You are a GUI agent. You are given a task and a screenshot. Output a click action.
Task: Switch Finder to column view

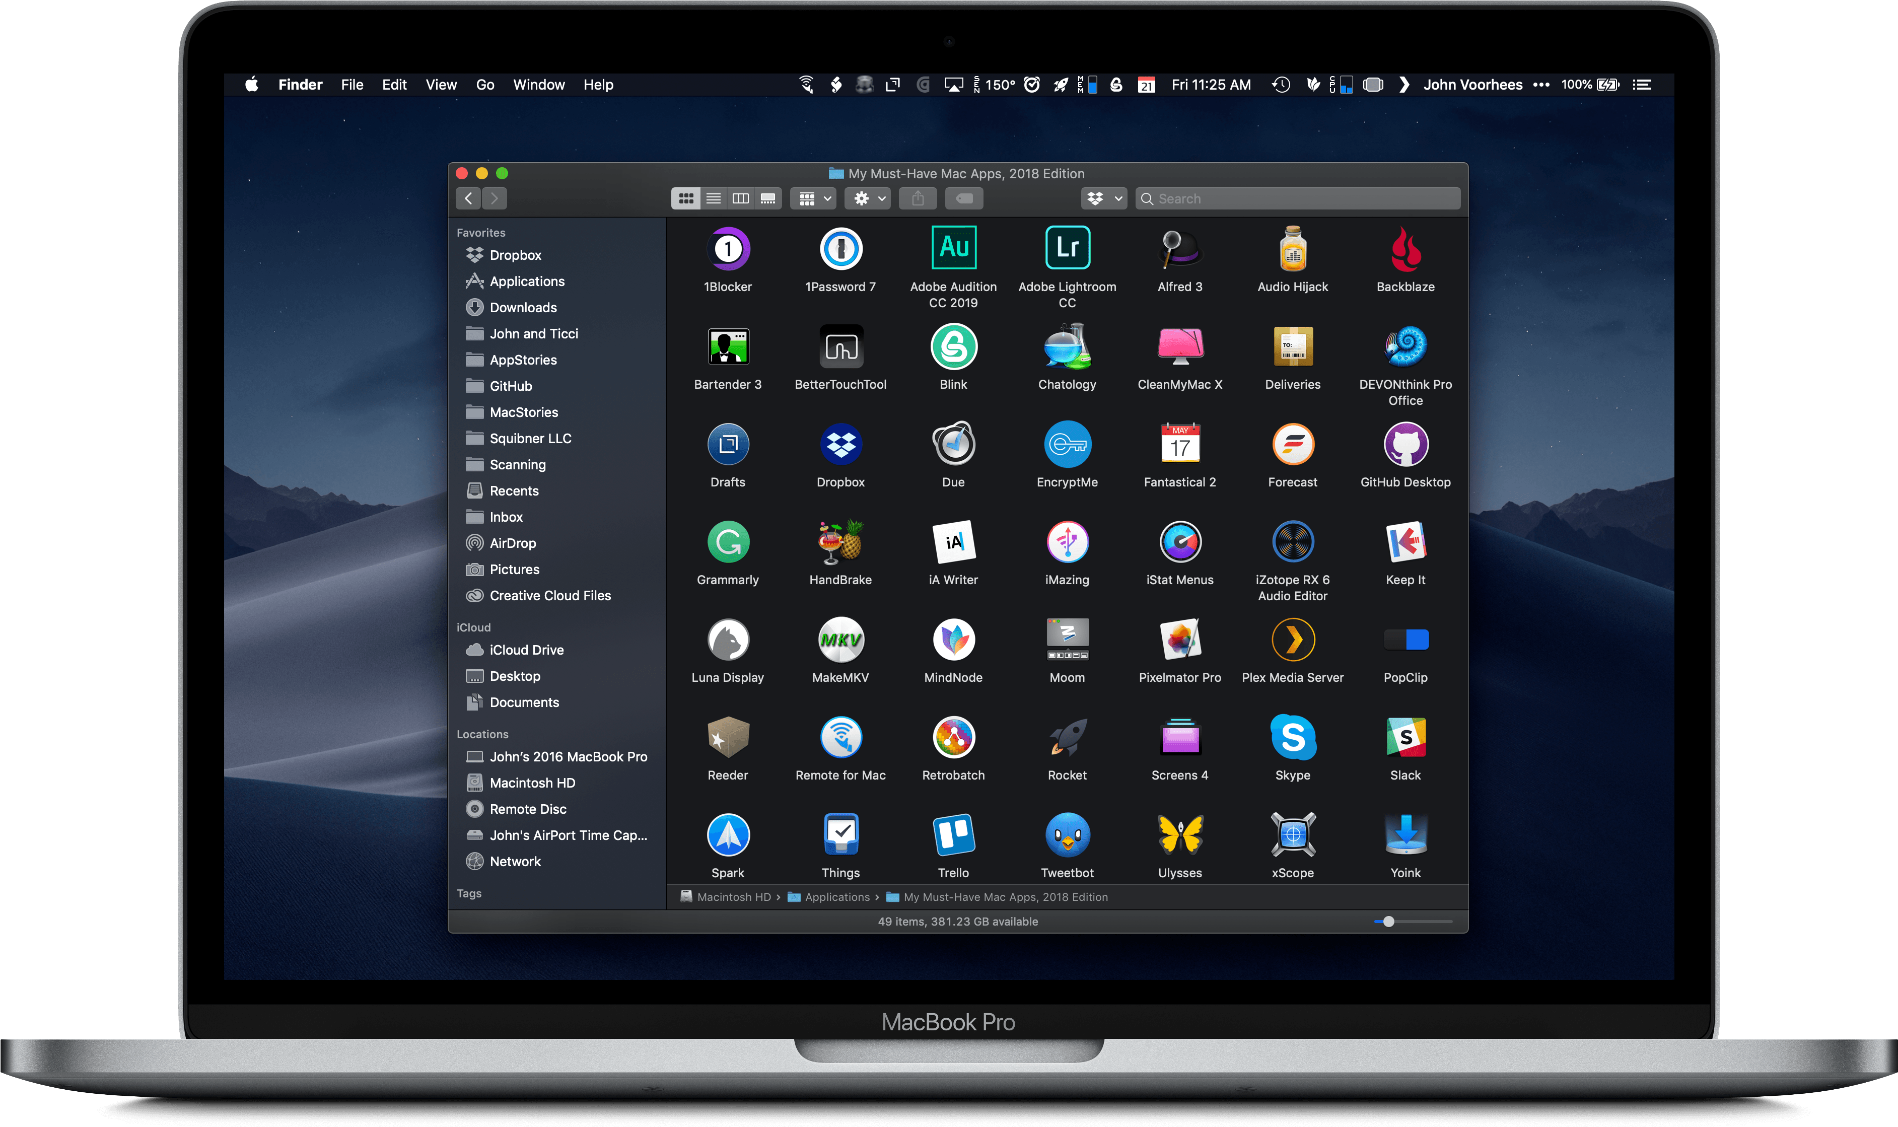point(740,198)
